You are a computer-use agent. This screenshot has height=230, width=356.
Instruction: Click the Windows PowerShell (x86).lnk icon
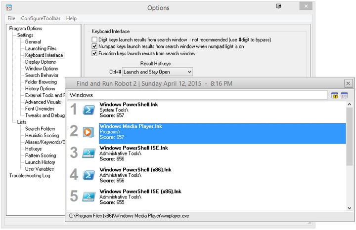tap(89, 175)
